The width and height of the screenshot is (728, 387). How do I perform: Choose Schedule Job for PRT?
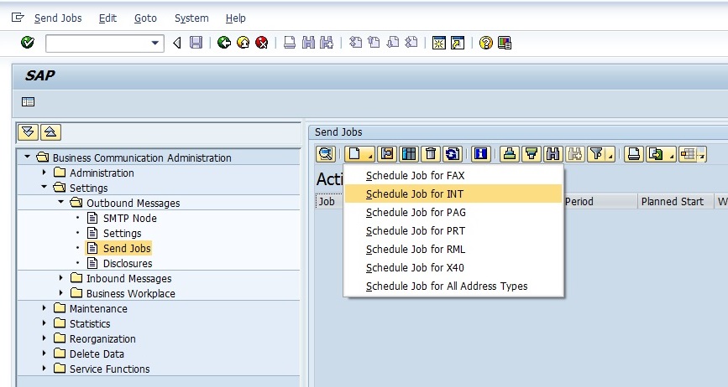pyautogui.click(x=453, y=231)
